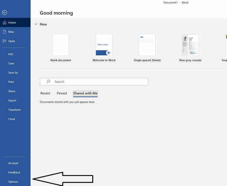
Task: Click the New page icon in sidebar
Action: coord(5,32)
